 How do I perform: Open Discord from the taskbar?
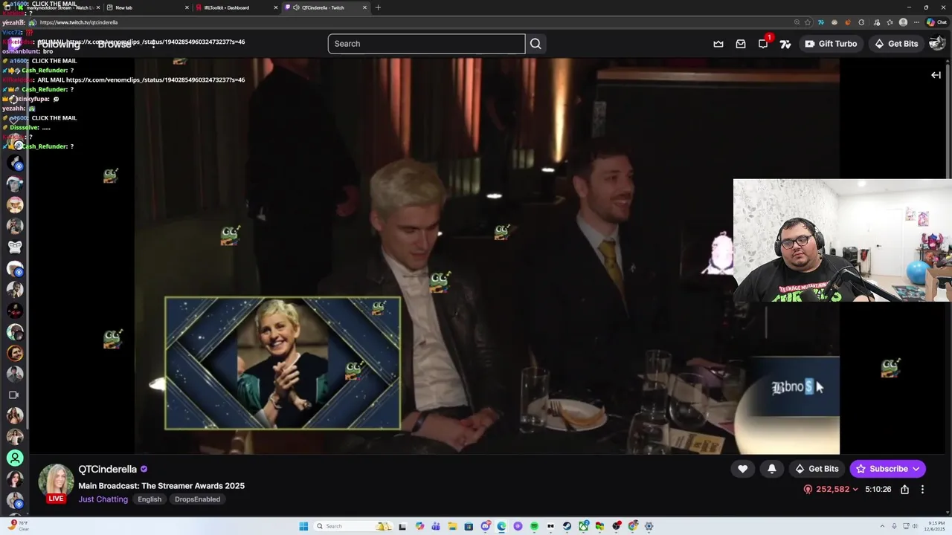pyautogui.click(x=485, y=526)
